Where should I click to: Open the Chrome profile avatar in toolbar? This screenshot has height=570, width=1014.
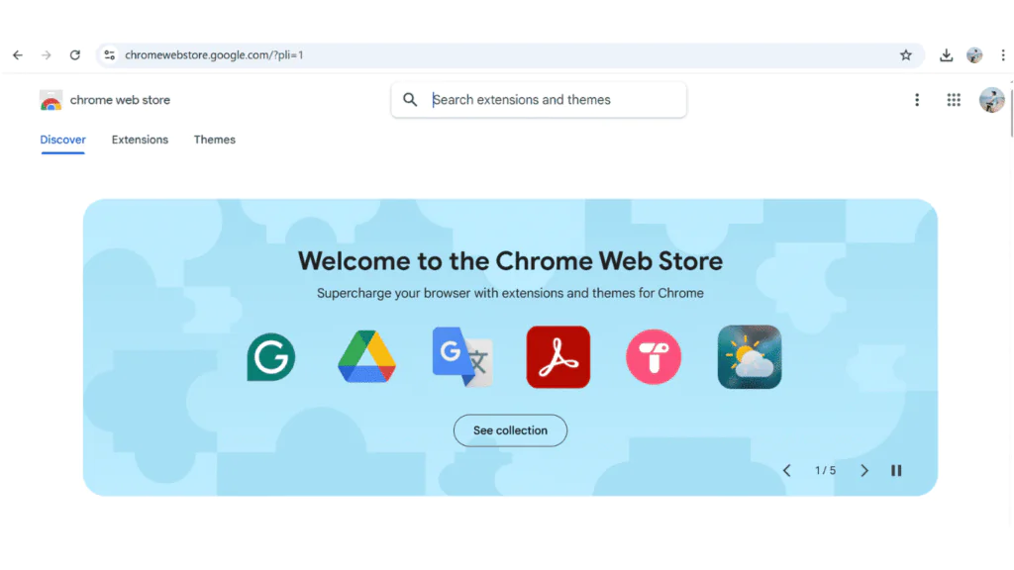point(974,55)
